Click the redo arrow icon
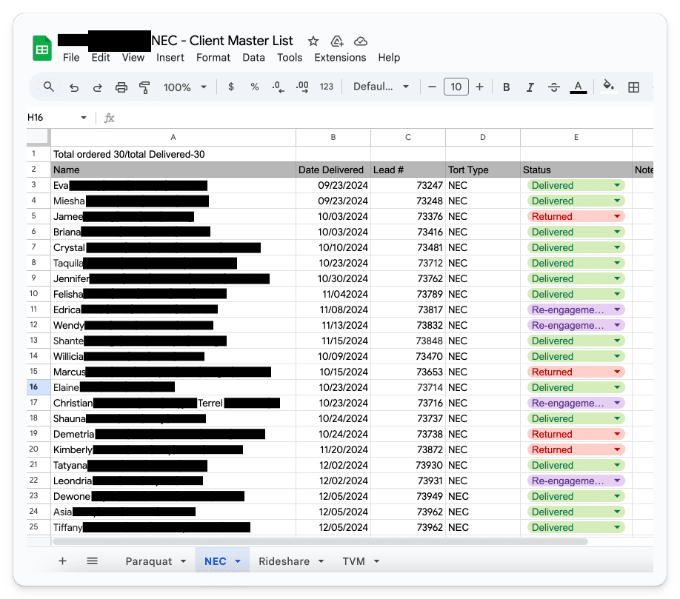 click(x=97, y=87)
